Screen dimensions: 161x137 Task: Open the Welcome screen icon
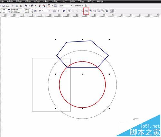pyautogui.click(x=55, y=6)
